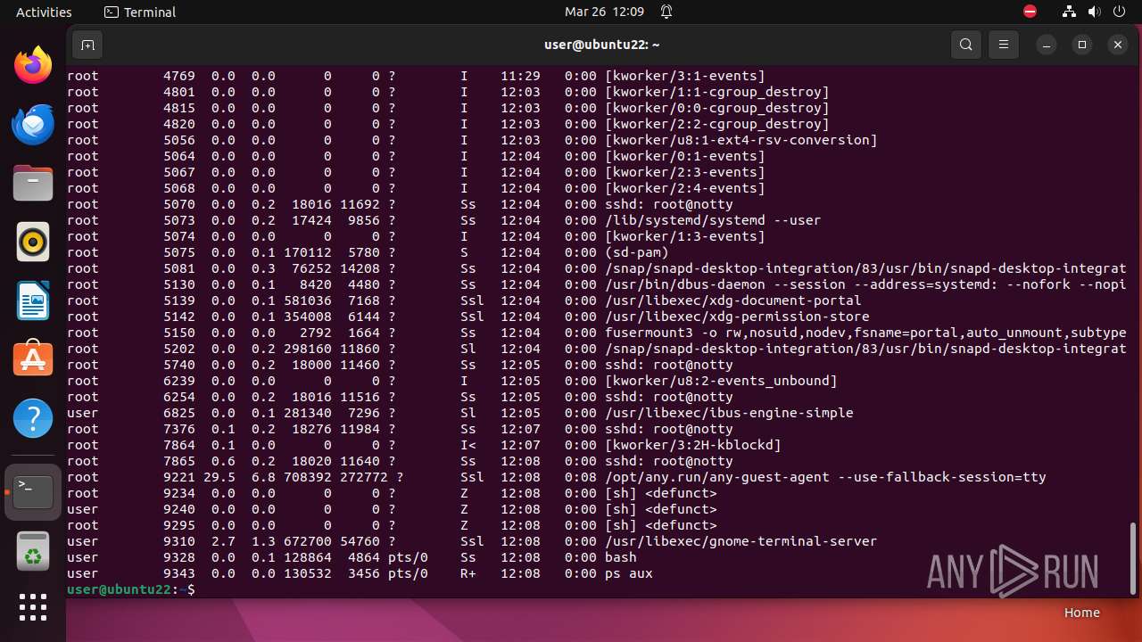Click the 'bash' process row text
Viewport: 1142px width, 642px height.
pos(621,557)
